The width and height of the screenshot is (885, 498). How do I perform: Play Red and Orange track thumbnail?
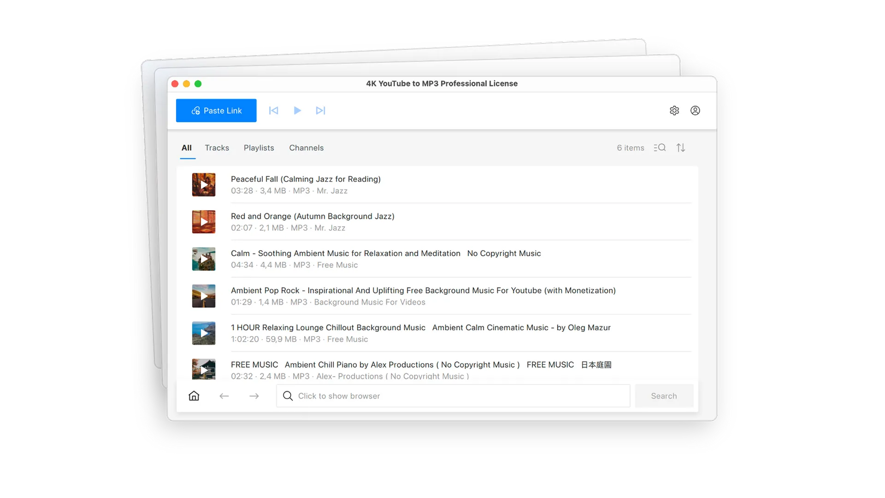point(204,222)
